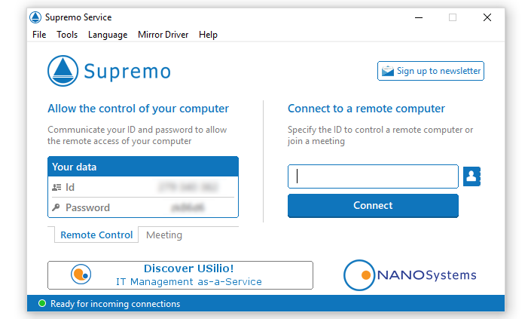
Task: Open the Mirror Driver menu
Action: [163, 35]
